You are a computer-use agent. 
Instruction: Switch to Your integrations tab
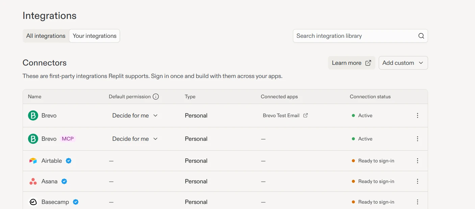click(x=95, y=36)
